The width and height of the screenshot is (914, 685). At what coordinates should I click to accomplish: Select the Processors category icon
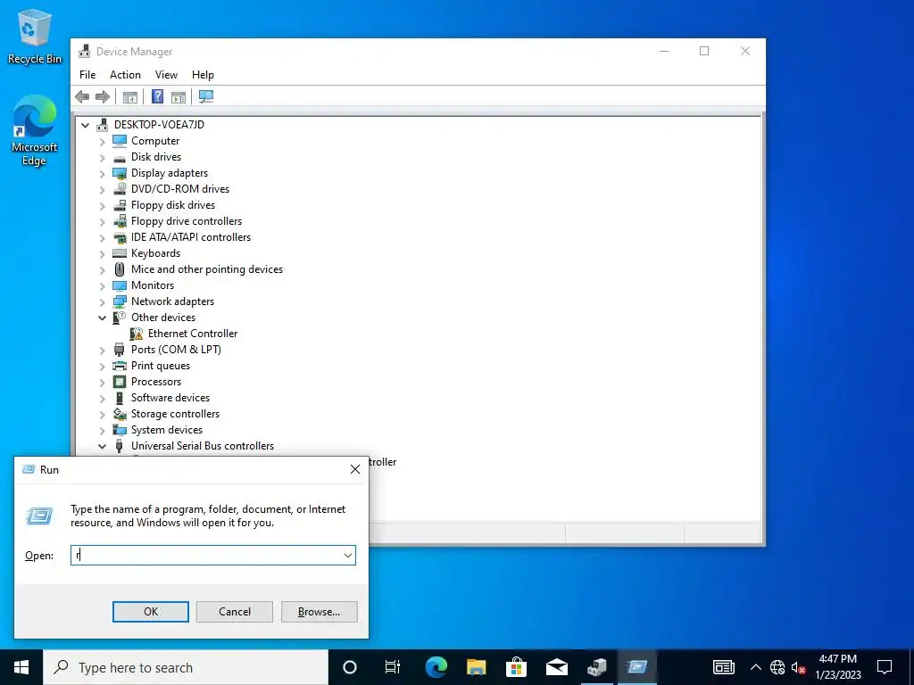(120, 382)
